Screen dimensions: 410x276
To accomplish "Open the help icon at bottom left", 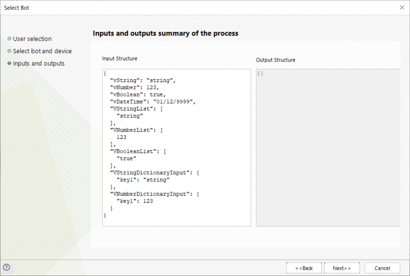I will [x=7, y=267].
